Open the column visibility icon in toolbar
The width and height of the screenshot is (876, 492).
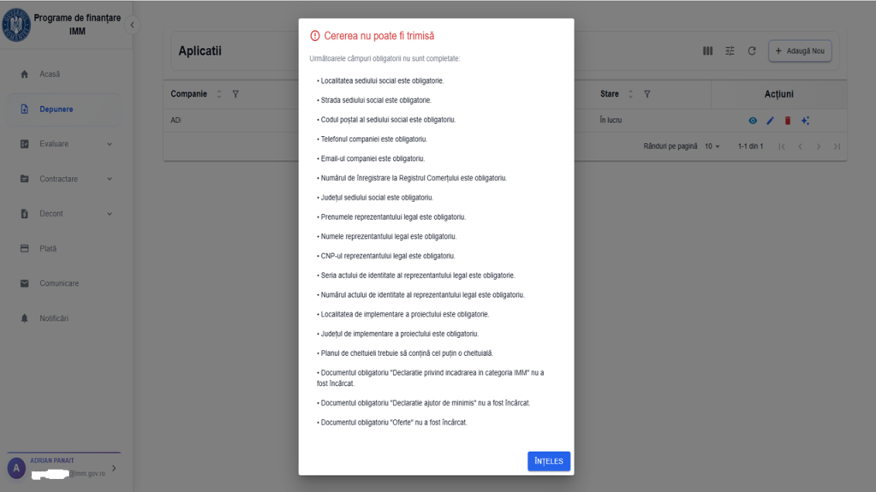pos(708,50)
